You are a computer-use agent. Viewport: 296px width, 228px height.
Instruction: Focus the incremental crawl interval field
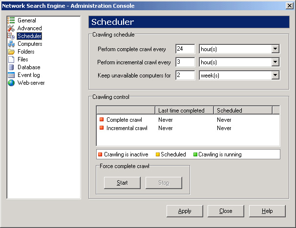(x=185, y=62)
